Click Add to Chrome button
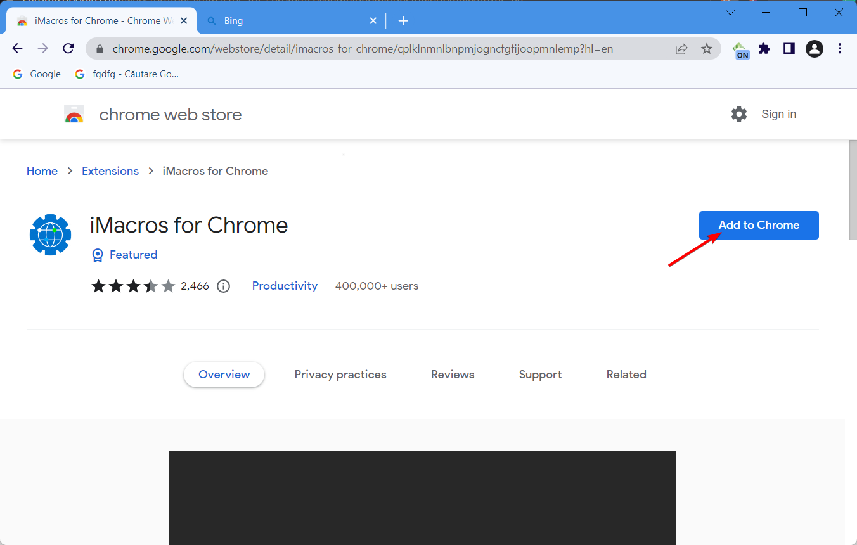857x545 pixels. pos(759,225)
